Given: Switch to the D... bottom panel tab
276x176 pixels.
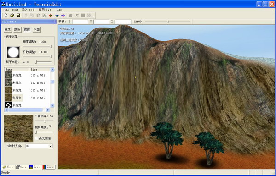Looking at the screenshot, I should tap(34, 167).
